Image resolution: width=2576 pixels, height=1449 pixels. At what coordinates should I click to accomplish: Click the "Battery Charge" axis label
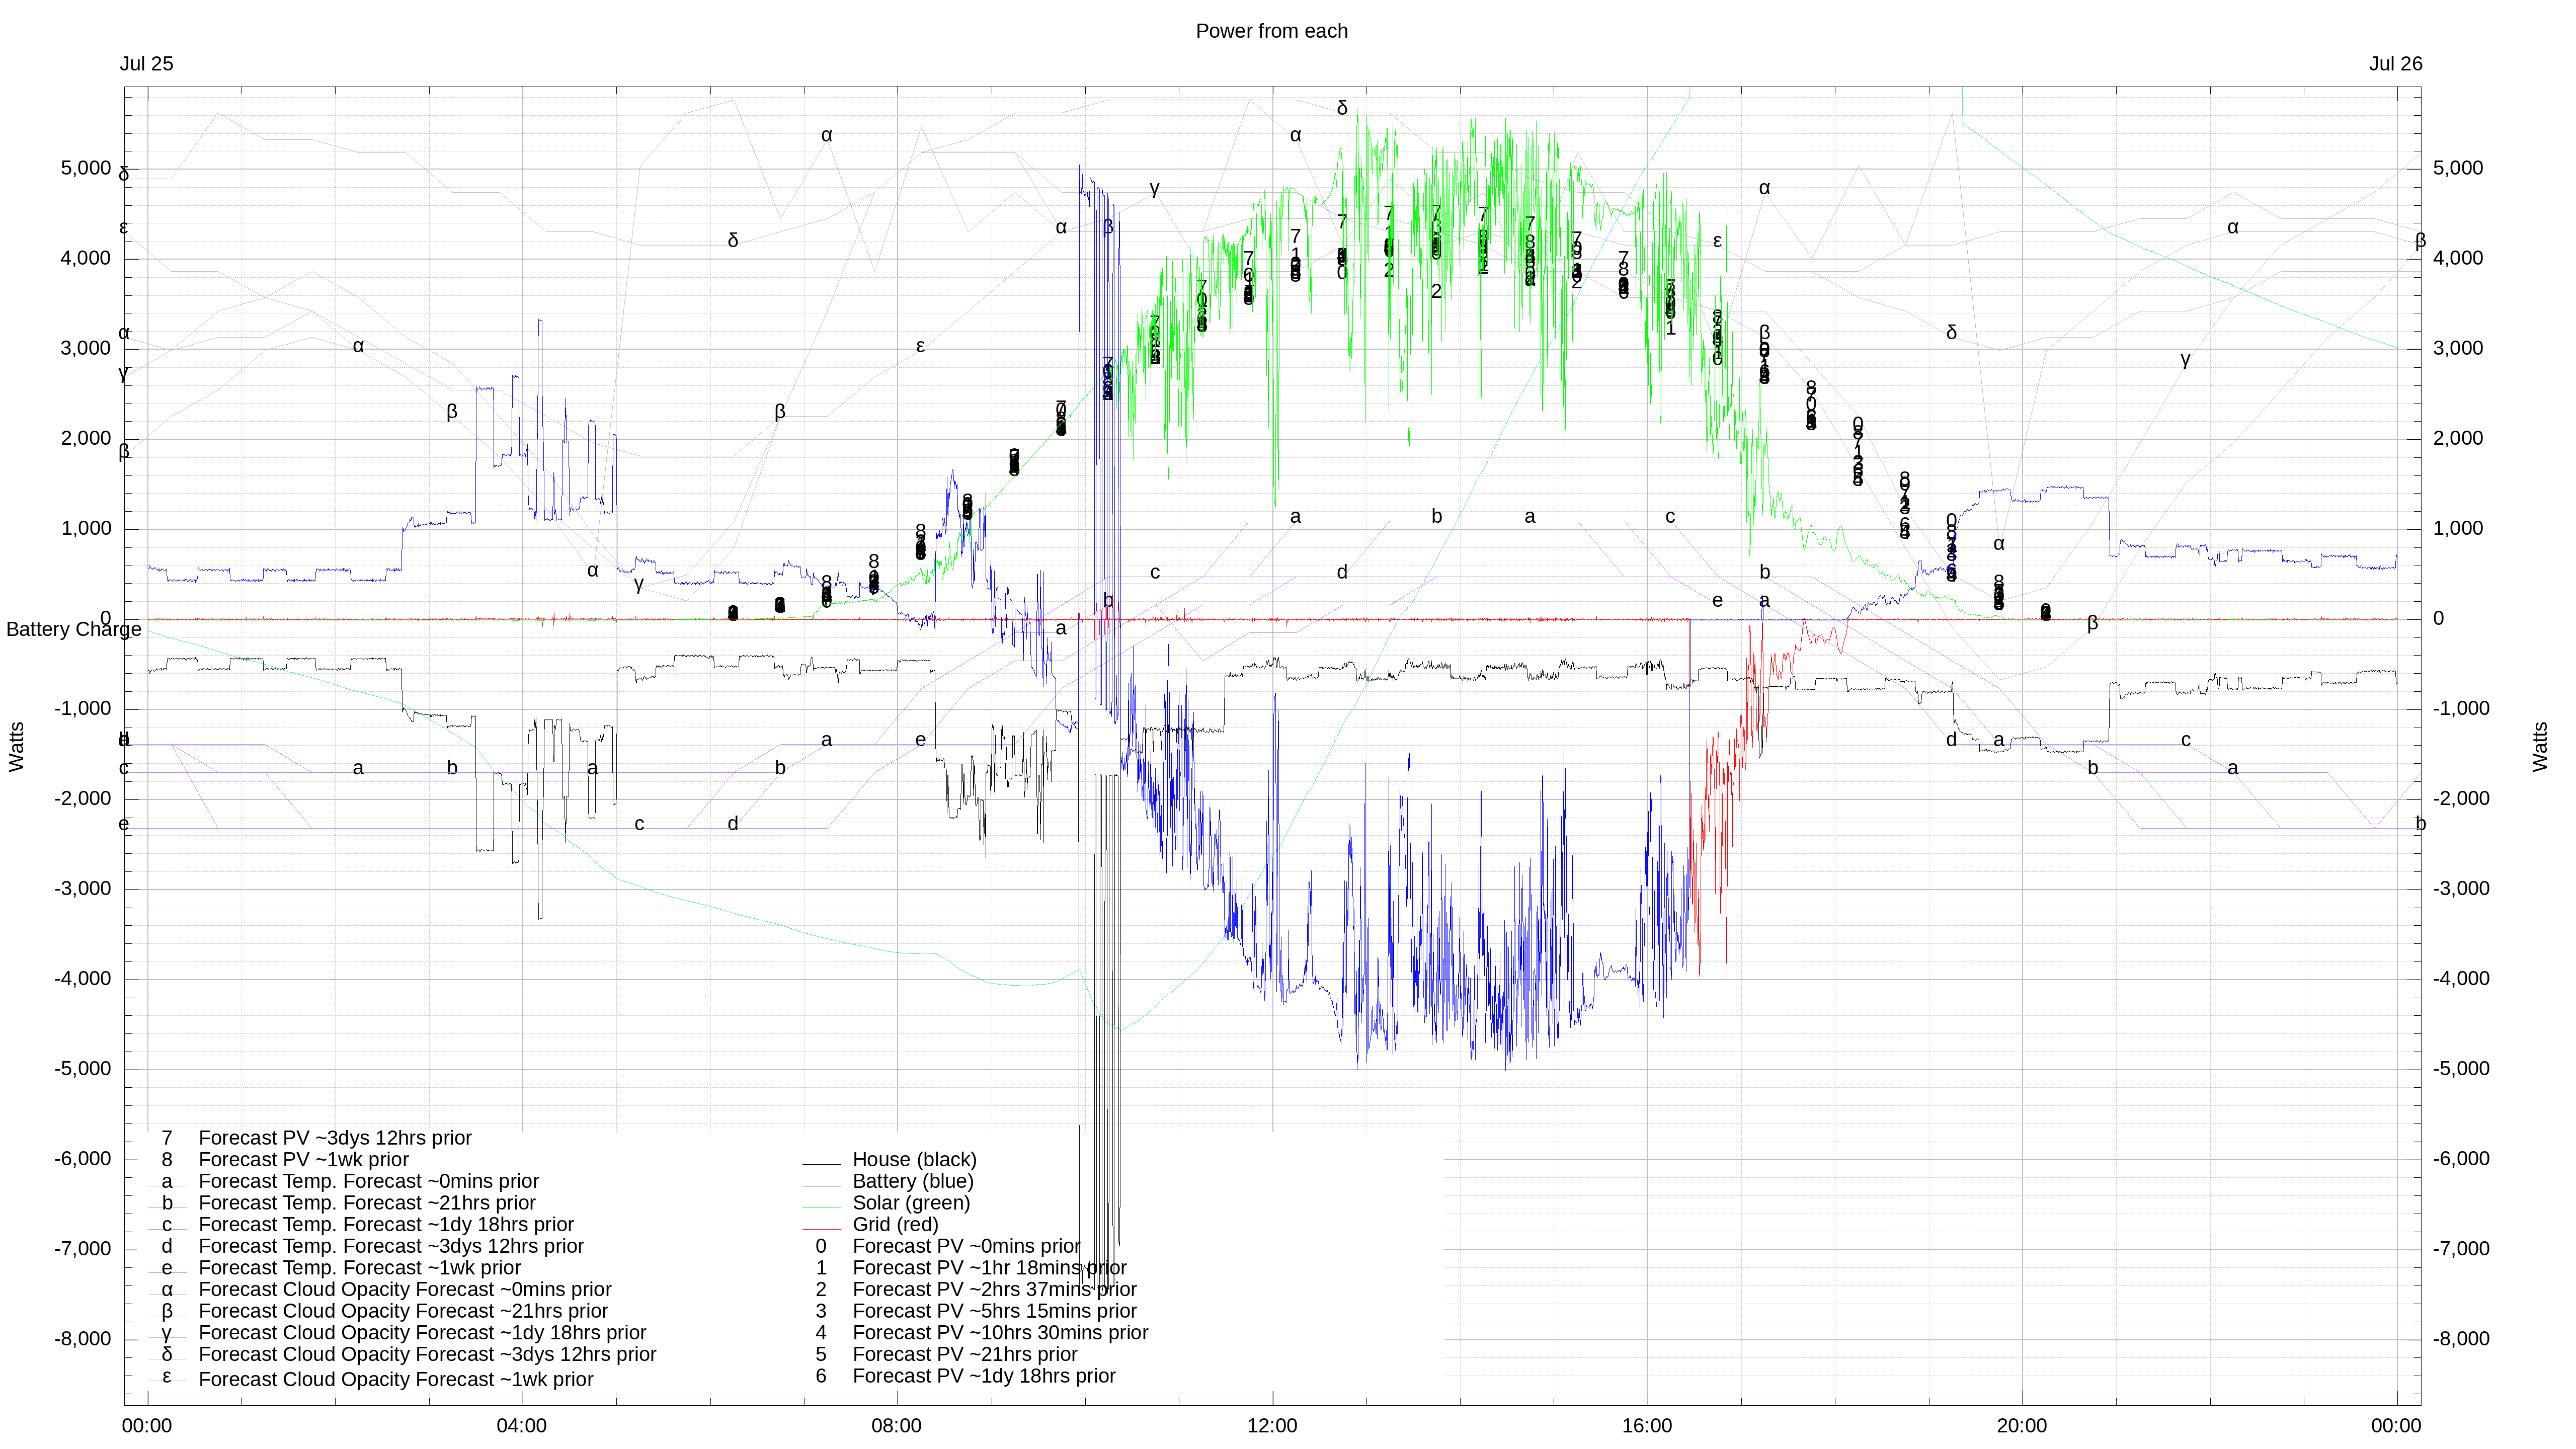(x=74, y=629)
